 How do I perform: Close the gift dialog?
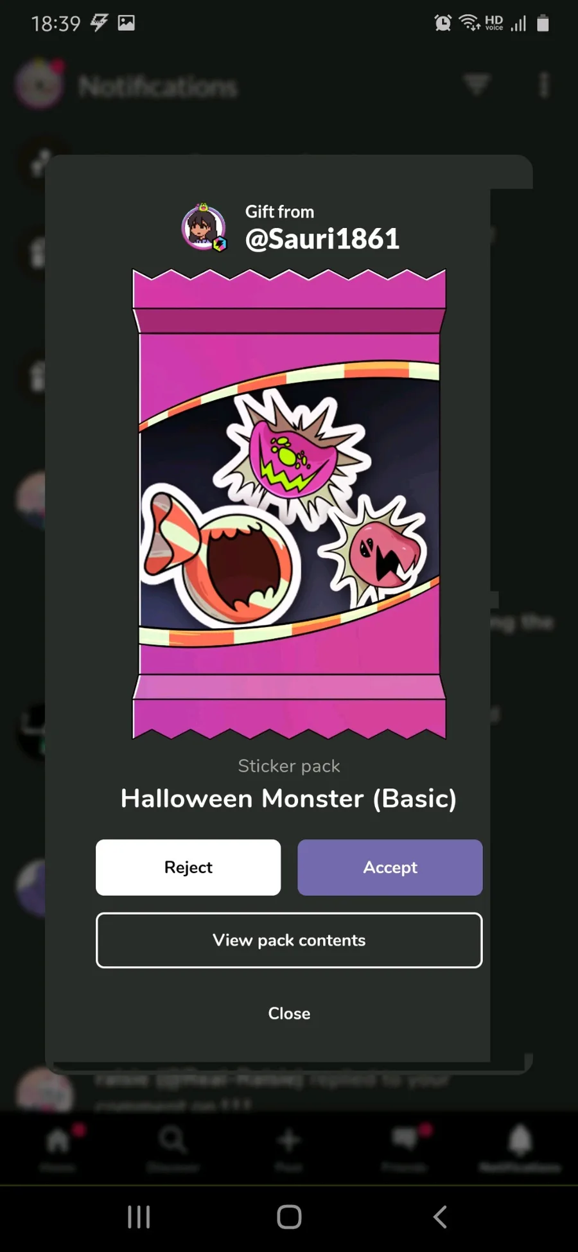(x=289, y=1013)
